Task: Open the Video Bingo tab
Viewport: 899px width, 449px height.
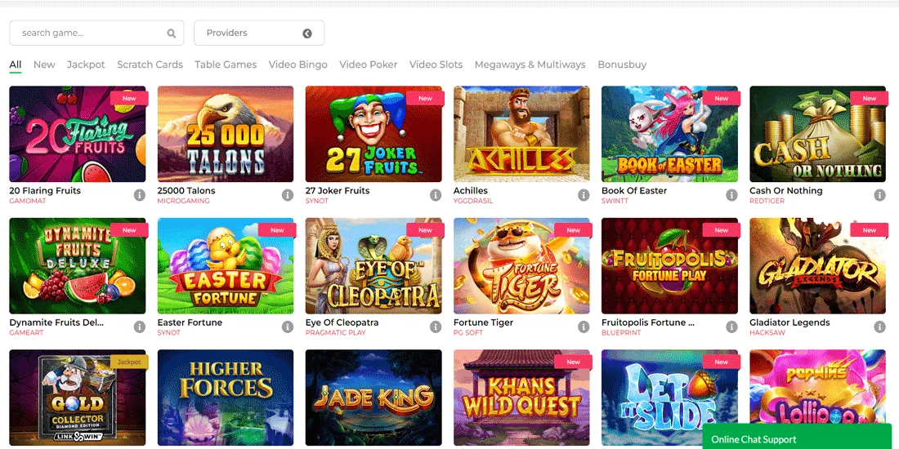Action: (x=298, y=64)
